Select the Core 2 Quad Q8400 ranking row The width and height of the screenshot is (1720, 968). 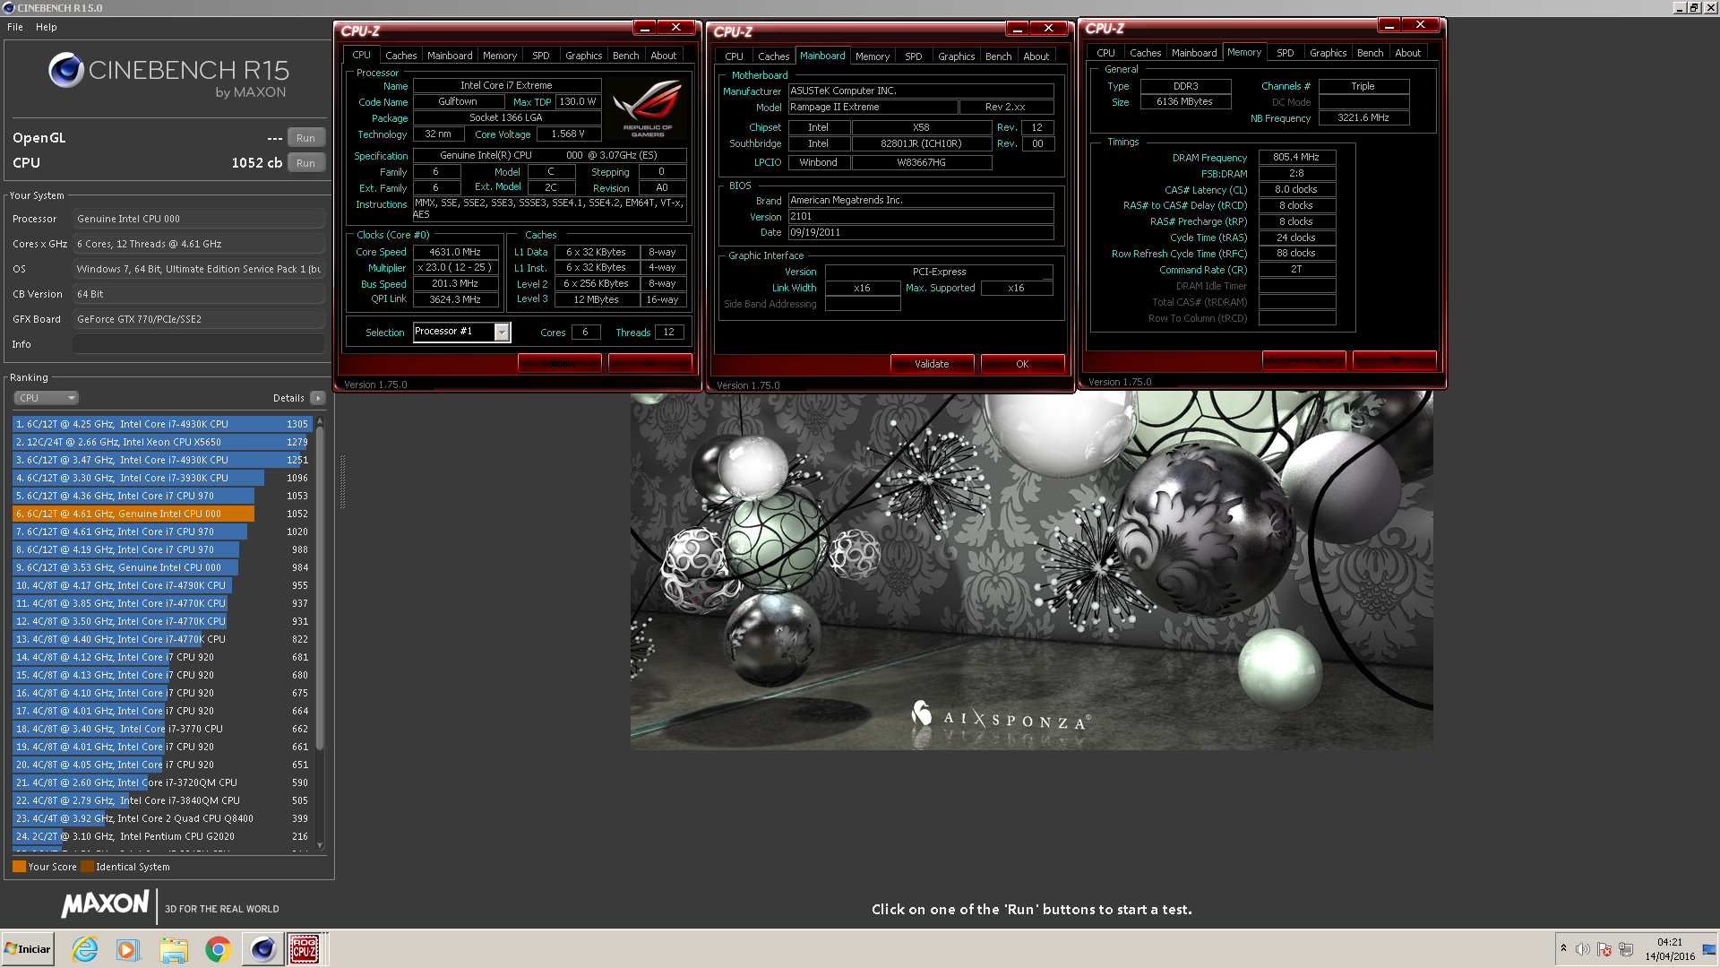[161, 818]
